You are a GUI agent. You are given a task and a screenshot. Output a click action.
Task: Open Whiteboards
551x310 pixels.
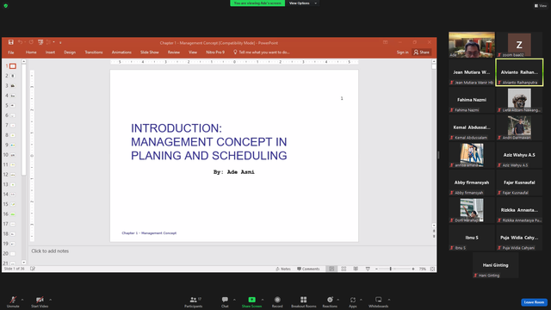[x=379, y=301]
